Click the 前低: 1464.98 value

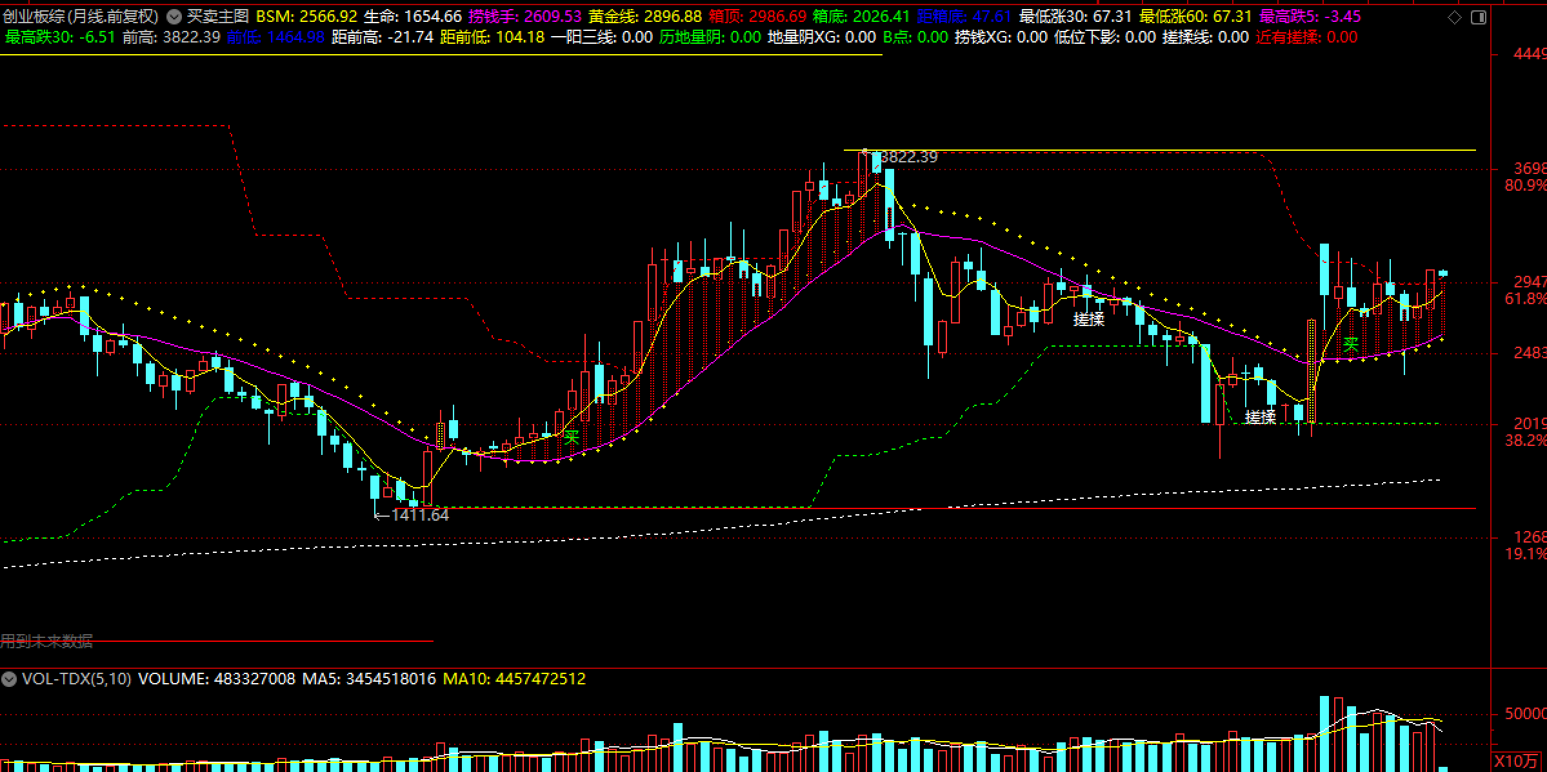[x=275, y=37]
